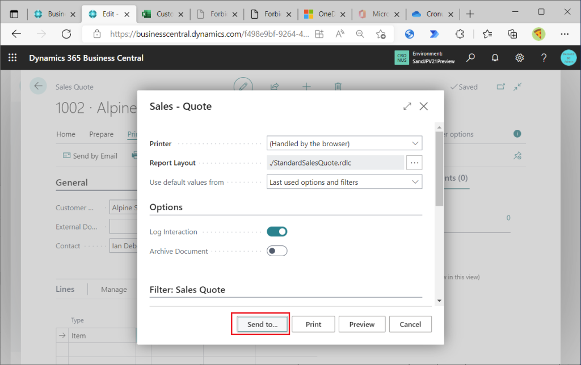
Task: Cancel the Sales - Quote dialog
Action: point(410,324)
